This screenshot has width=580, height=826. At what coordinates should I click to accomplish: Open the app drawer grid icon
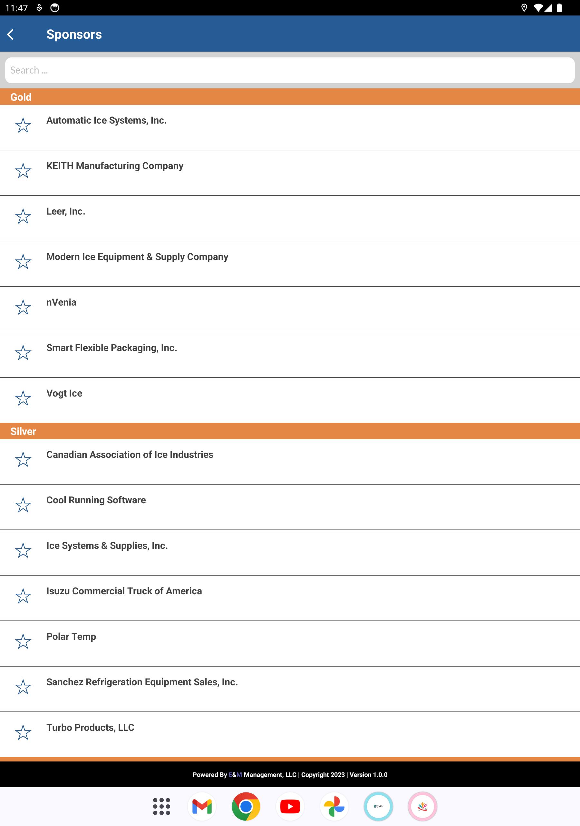tap(161, 806)
